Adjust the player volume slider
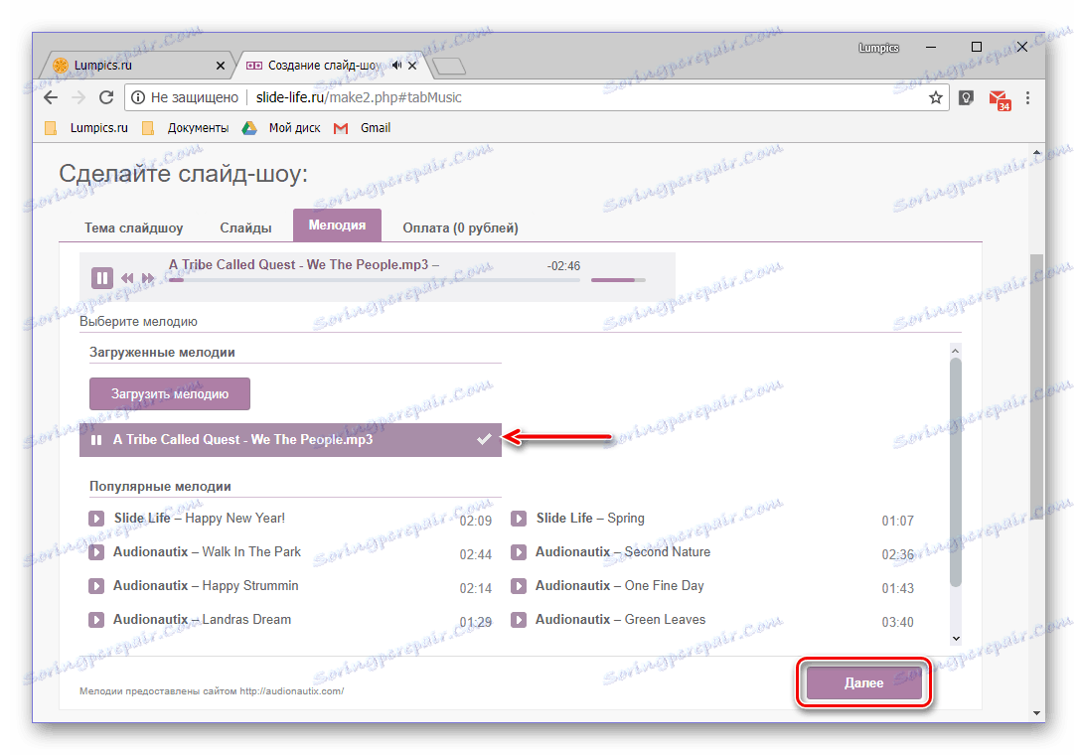 click(618, 280)
